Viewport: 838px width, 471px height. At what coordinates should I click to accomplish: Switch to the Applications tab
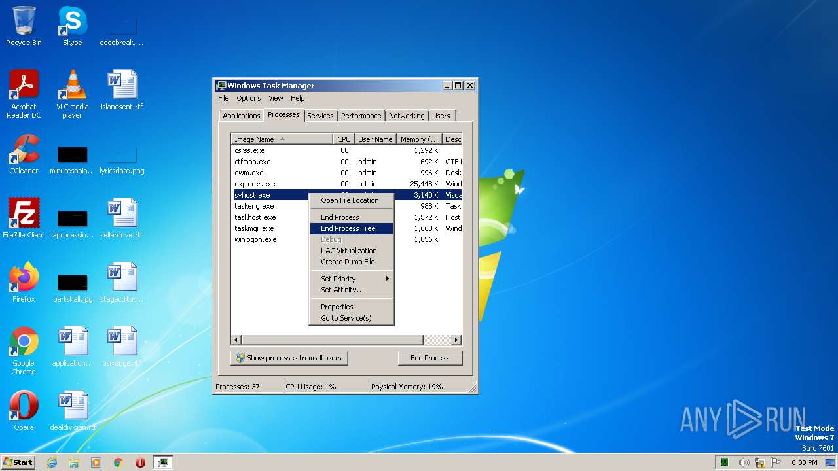[x=242, y=116]
